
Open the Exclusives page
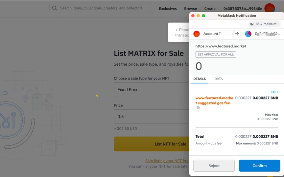tap(168, 9)
